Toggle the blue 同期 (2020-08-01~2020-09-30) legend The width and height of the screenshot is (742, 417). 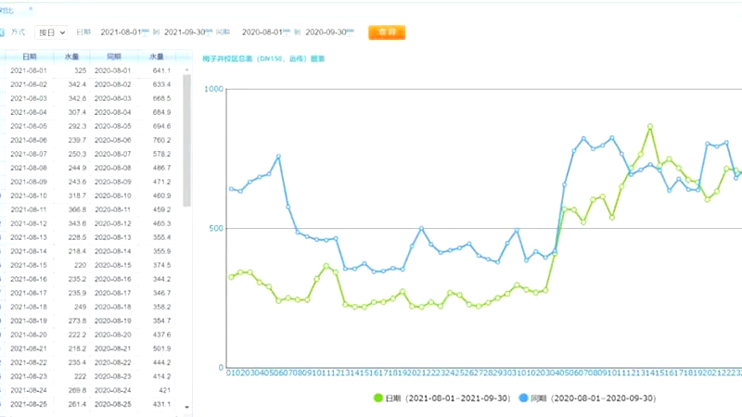click(587, 398)
